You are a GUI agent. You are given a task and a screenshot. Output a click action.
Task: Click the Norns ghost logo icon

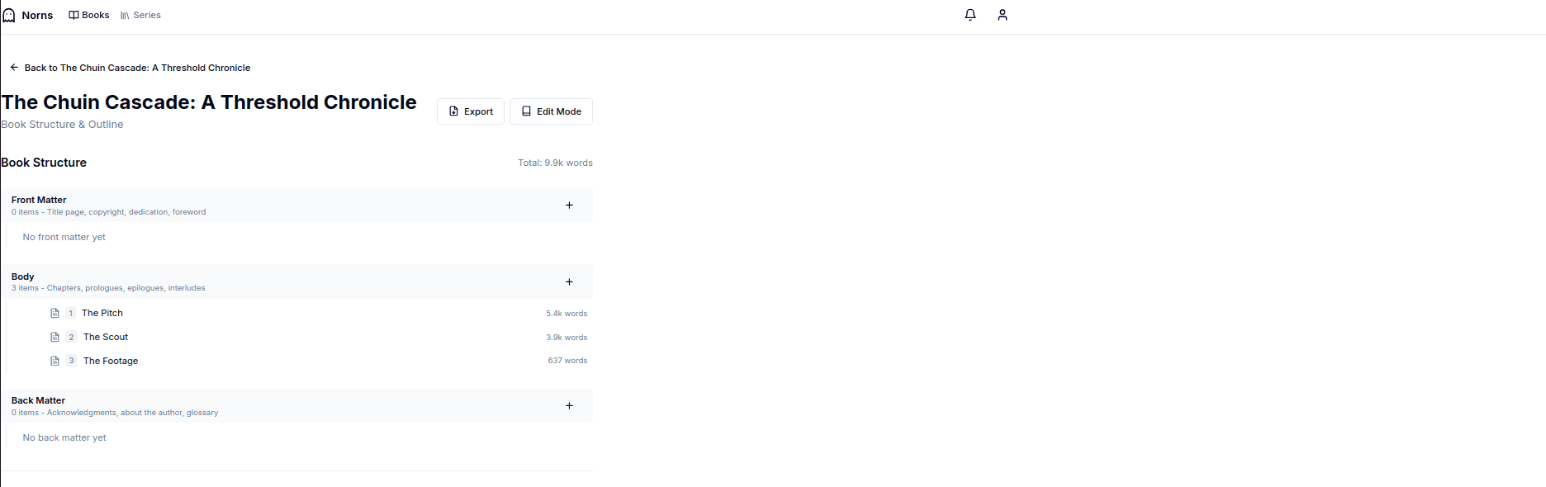(x=9, y=15)
